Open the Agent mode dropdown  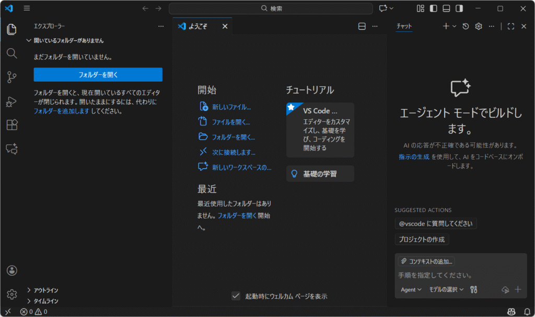tap(411, 289)
